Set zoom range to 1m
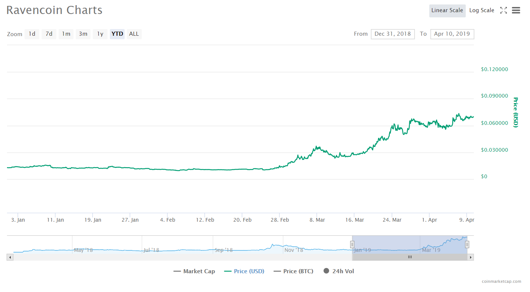Image resolution: width=530 pixels, height=292 pixels. (66, 34)
